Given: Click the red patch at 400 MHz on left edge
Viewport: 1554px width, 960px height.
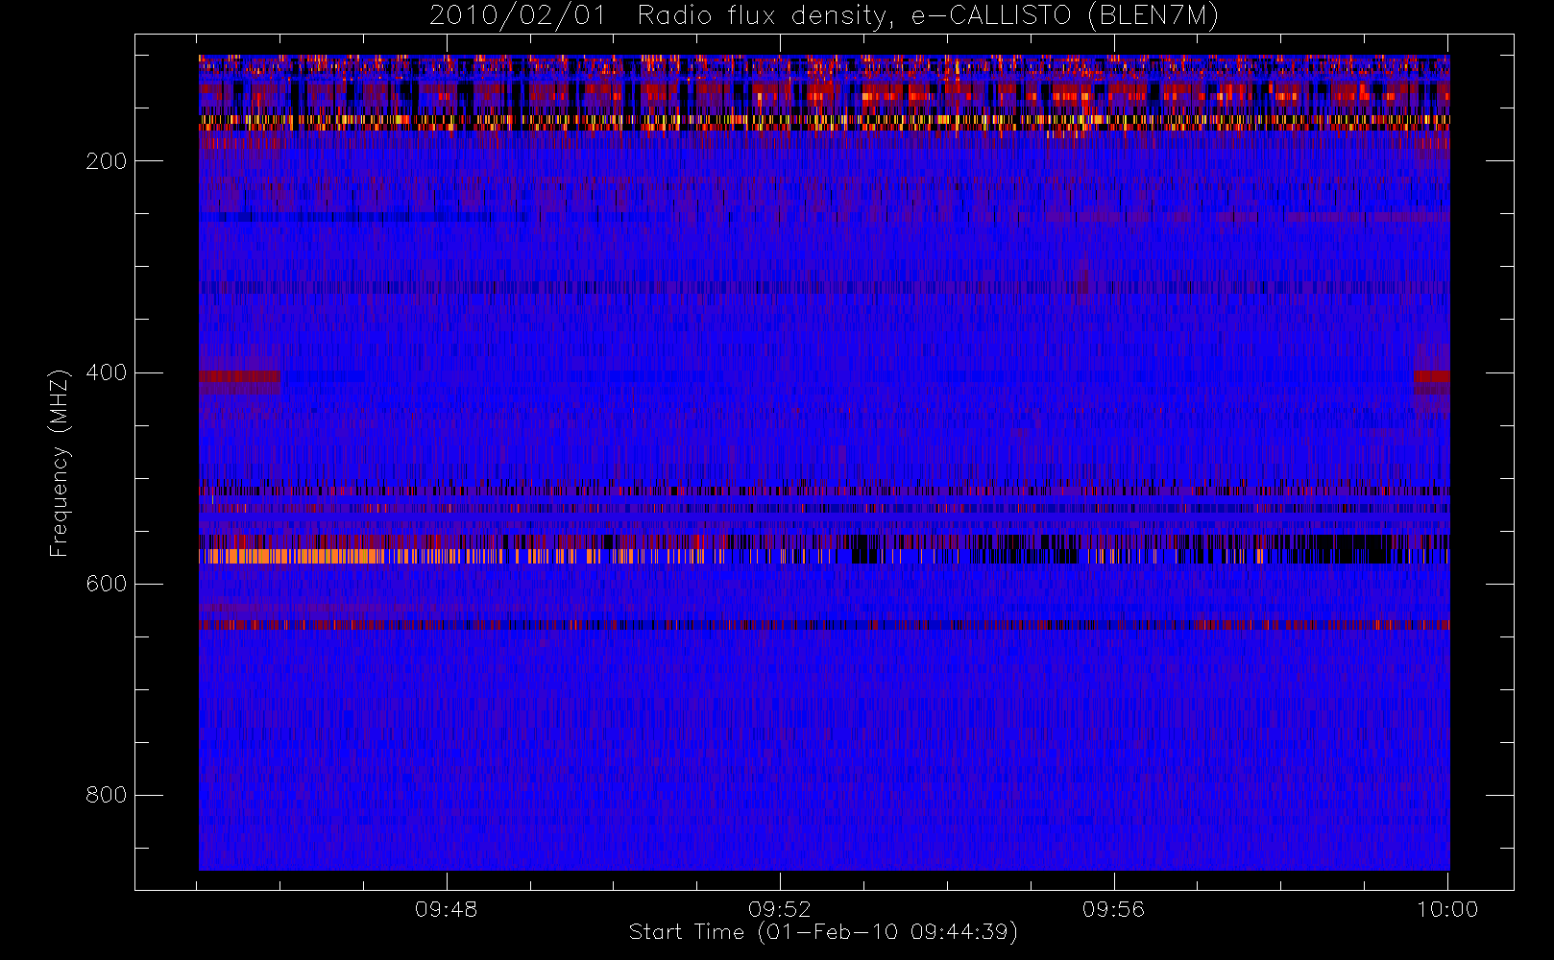Looking at the screenshot, I should [239, 376].
